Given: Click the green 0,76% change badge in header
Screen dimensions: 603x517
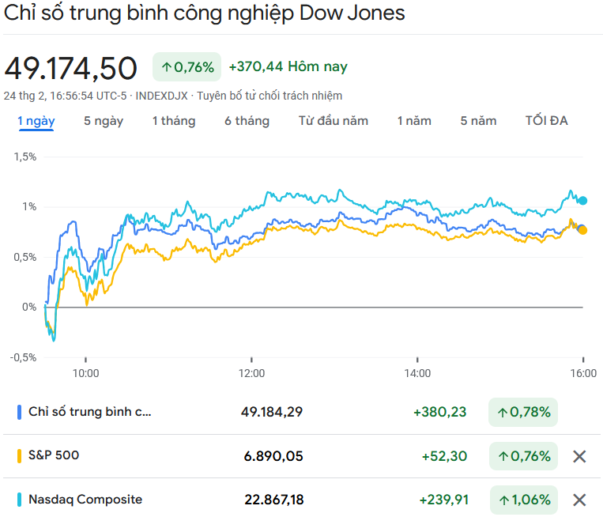Looking at the screenshot, I should pyautogui.click(x=187, y=67).
